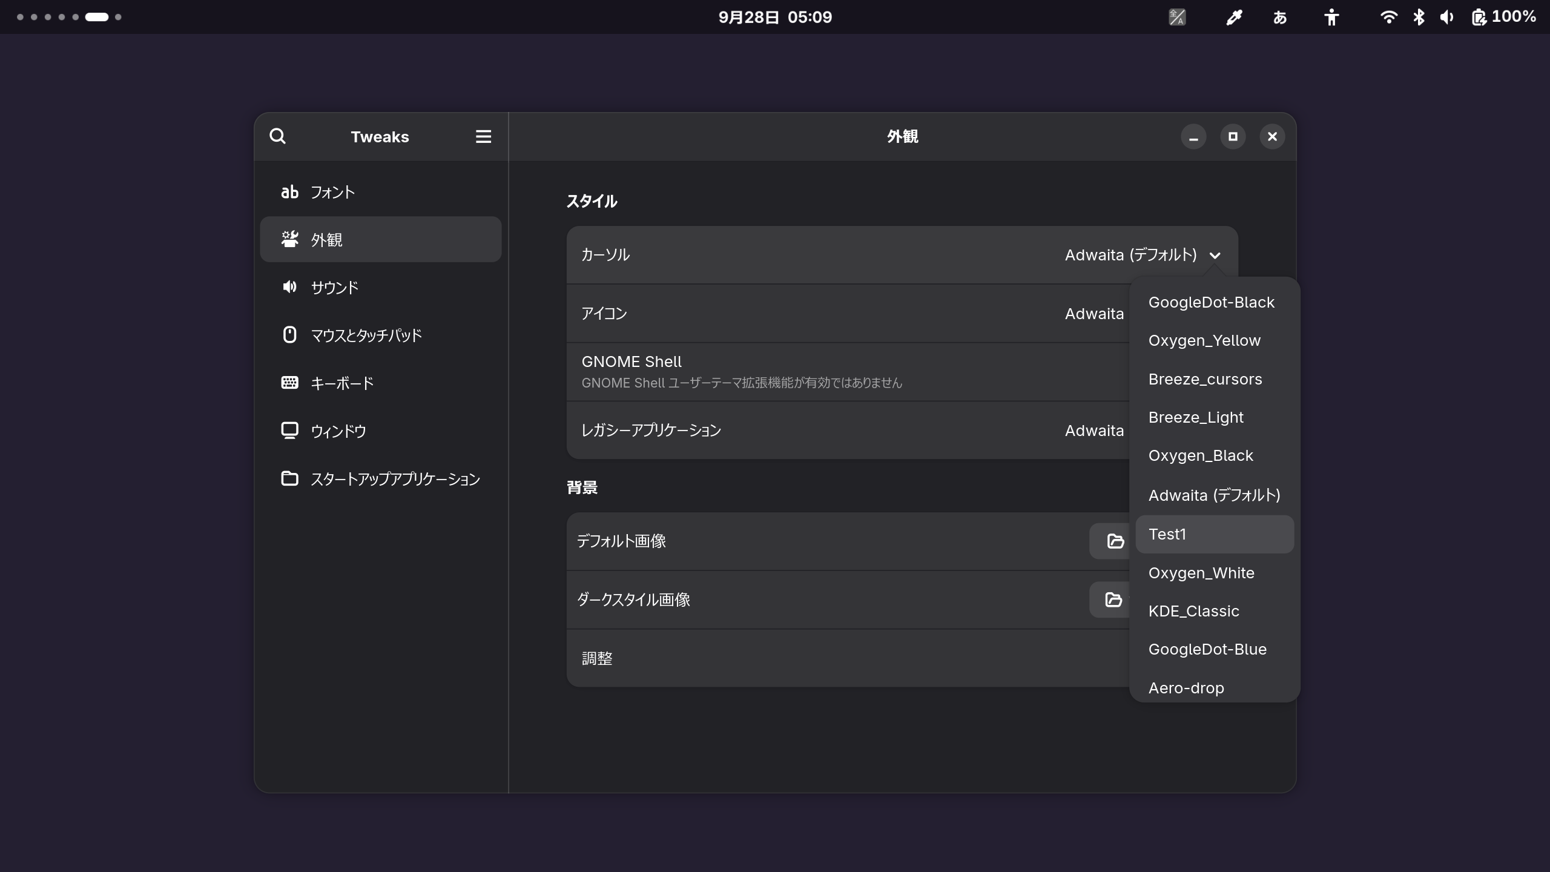Screen dimensions: 1550x872
Task: Minimize the Tweaks window
Action: coord(1193,137)
